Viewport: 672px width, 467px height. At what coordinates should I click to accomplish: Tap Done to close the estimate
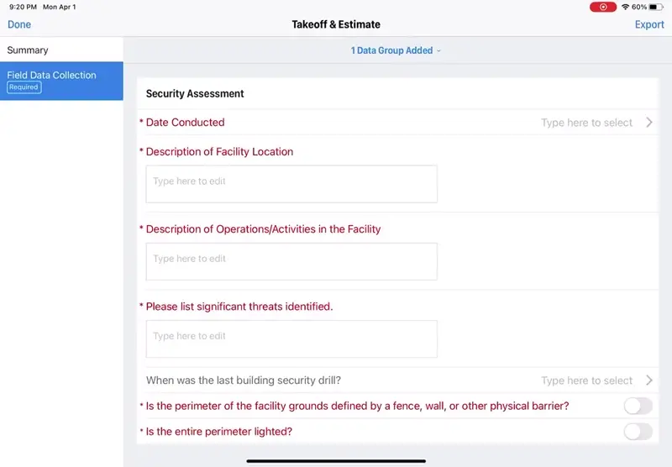pyautogui.click(x=19, y=24)
